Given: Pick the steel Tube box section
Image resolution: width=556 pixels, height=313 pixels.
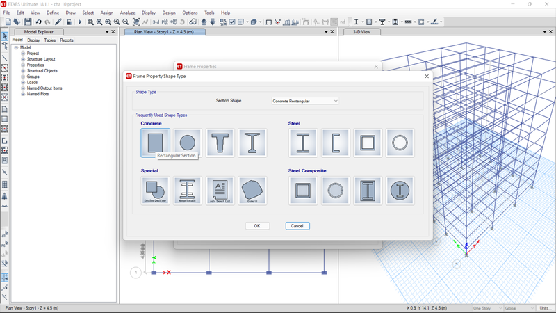Looking at the screenshot, I should pyautogui.click(x=368, y=143).
